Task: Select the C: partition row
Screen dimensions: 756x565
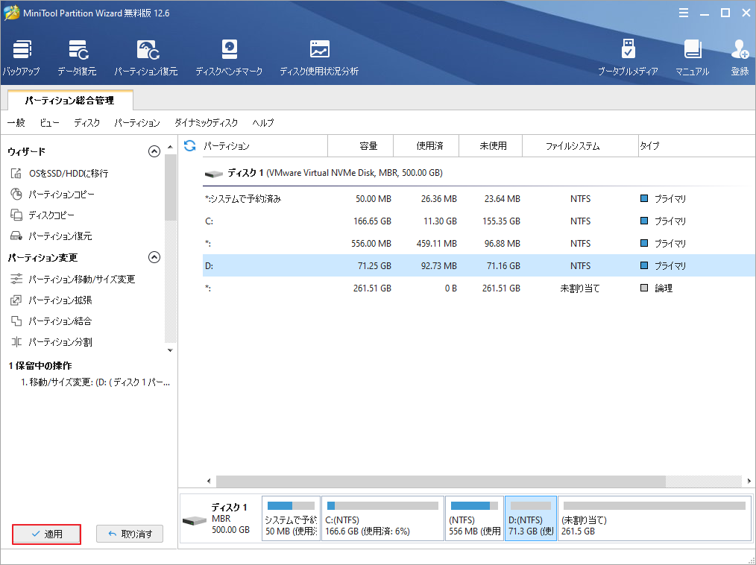Action: pyautogui.click(x=479, y=221)
